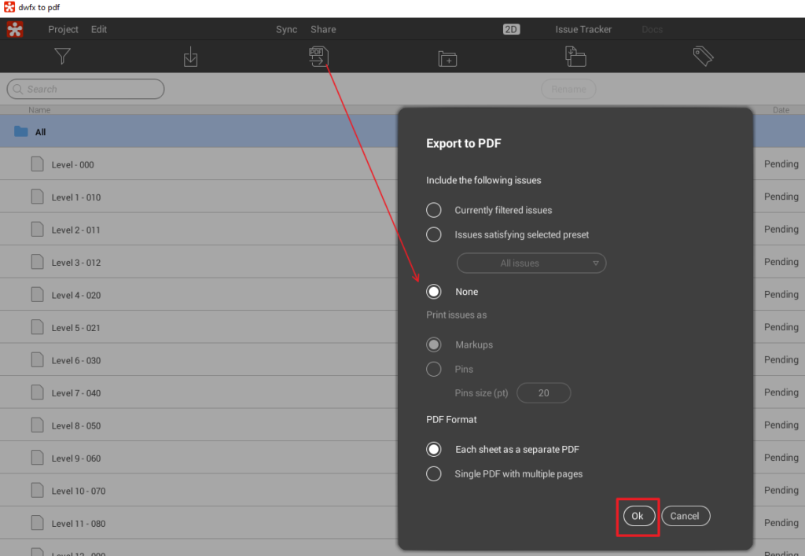Select the Level 6 - 030 sheet name
Viewport: 805px width, 556px height.
click(x=76, y=360)
